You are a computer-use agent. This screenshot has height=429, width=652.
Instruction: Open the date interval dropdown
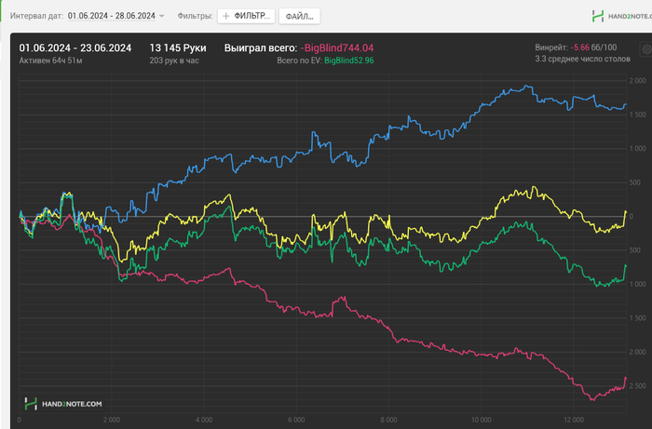click(x=115, y=16)
